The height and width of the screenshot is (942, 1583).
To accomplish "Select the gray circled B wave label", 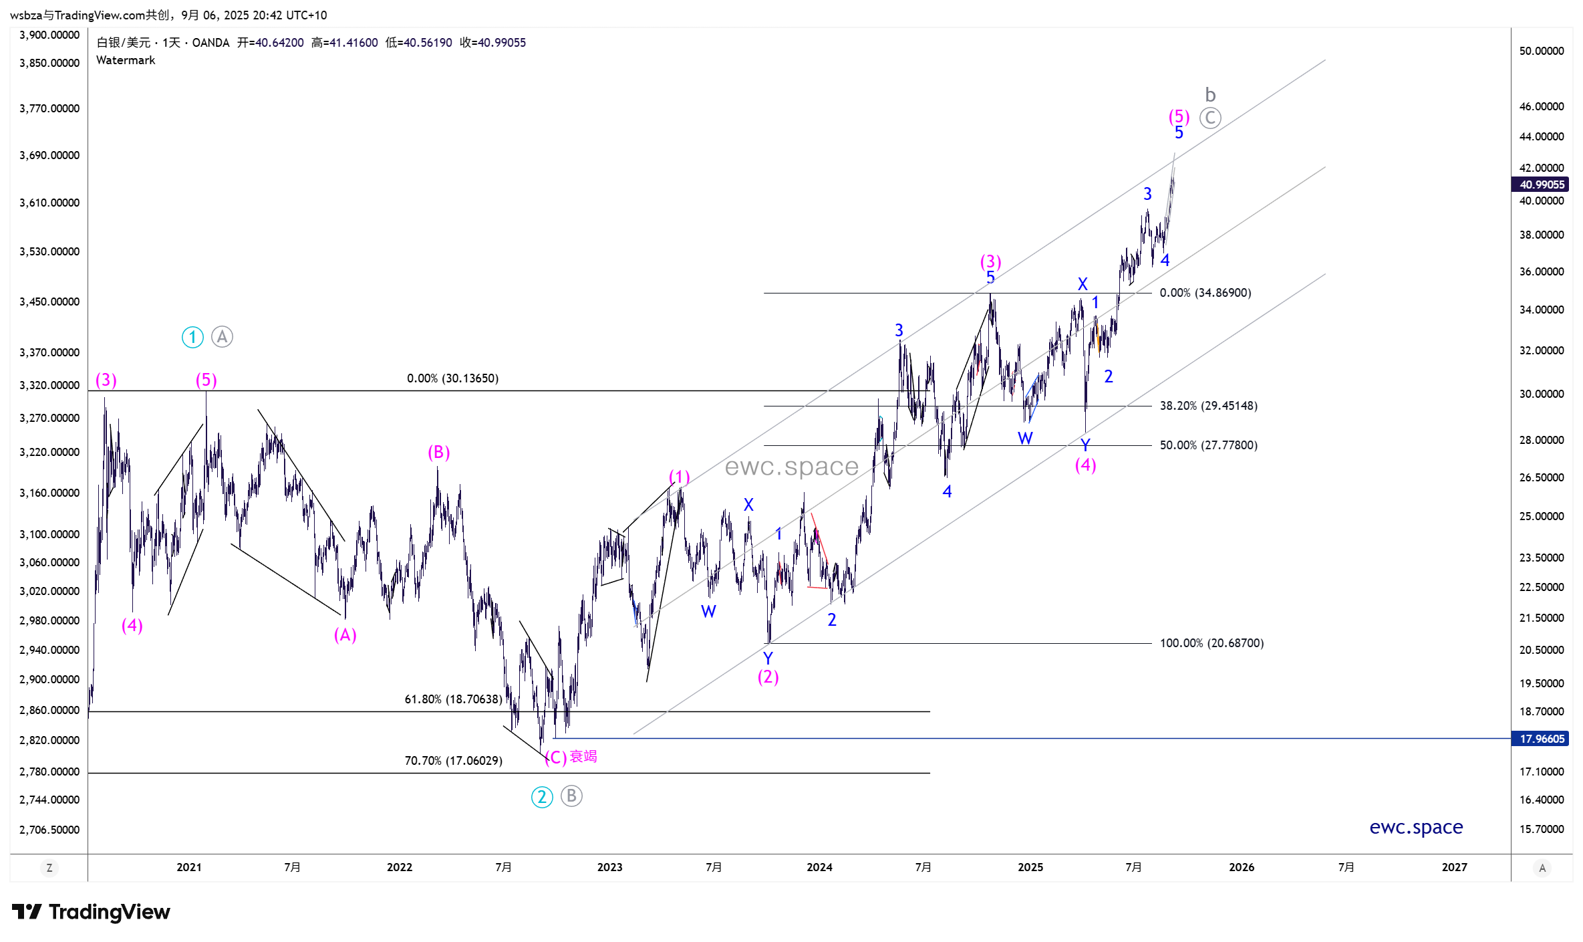I will 571,796.
